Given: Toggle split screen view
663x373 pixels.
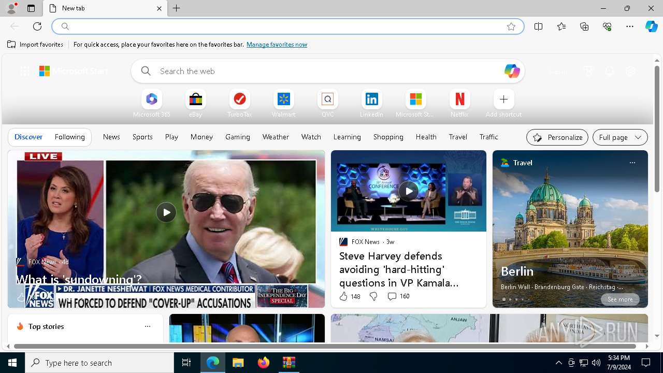Looking at the screenshot, I should click(x=538, y=26).
